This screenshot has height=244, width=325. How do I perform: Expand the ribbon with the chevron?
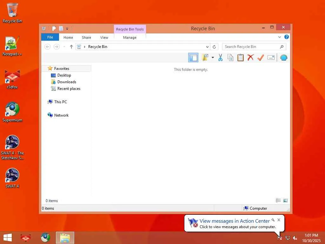[x=279, y=37]
